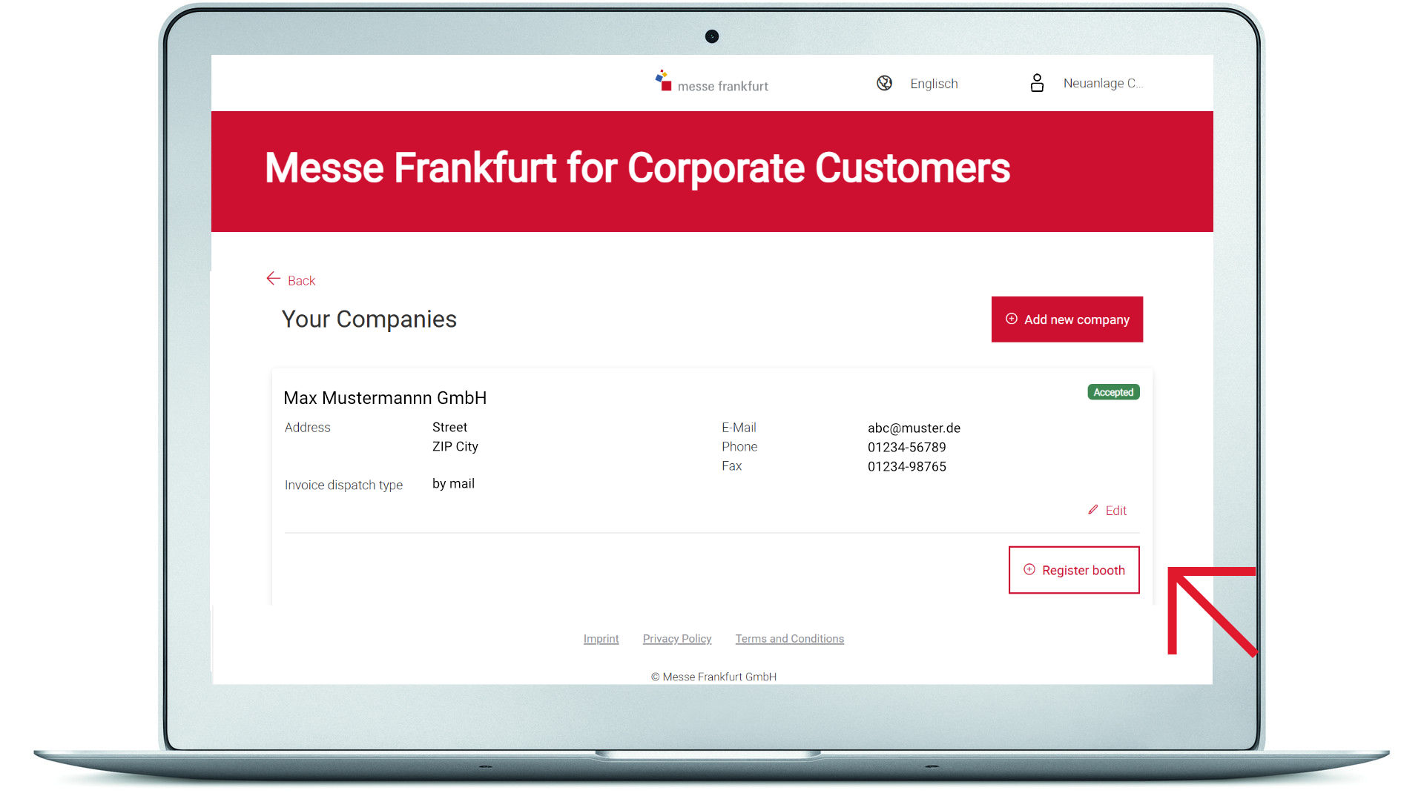Screen dimensions: 1424x796
Task: Click the fax number 01234-98765
Action: click(x=906, y=467)
